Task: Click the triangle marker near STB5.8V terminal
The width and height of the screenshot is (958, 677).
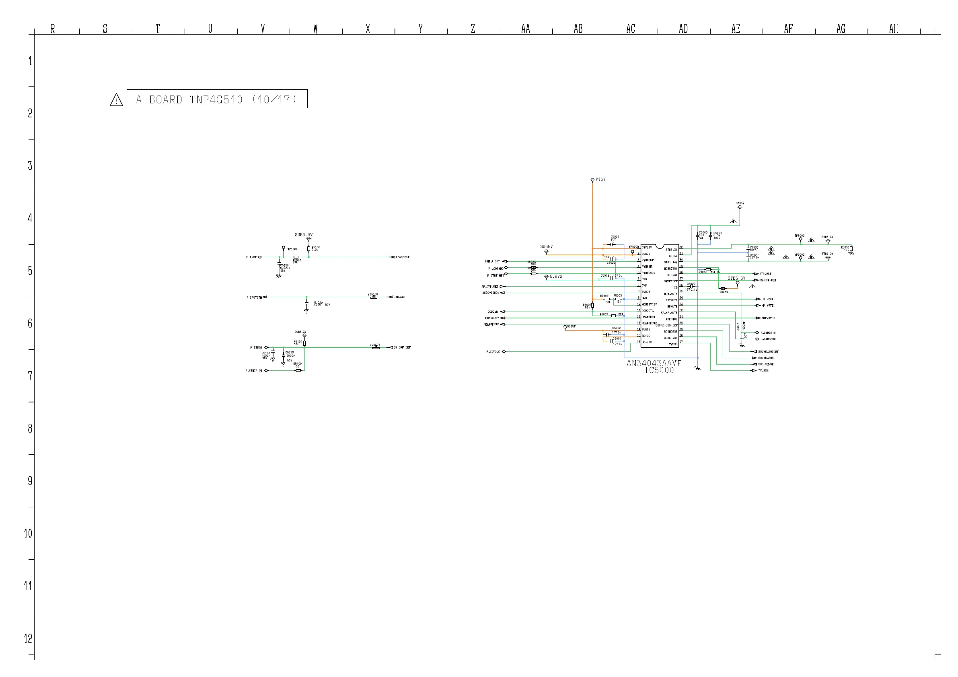Action: click(x=752, y=286)
